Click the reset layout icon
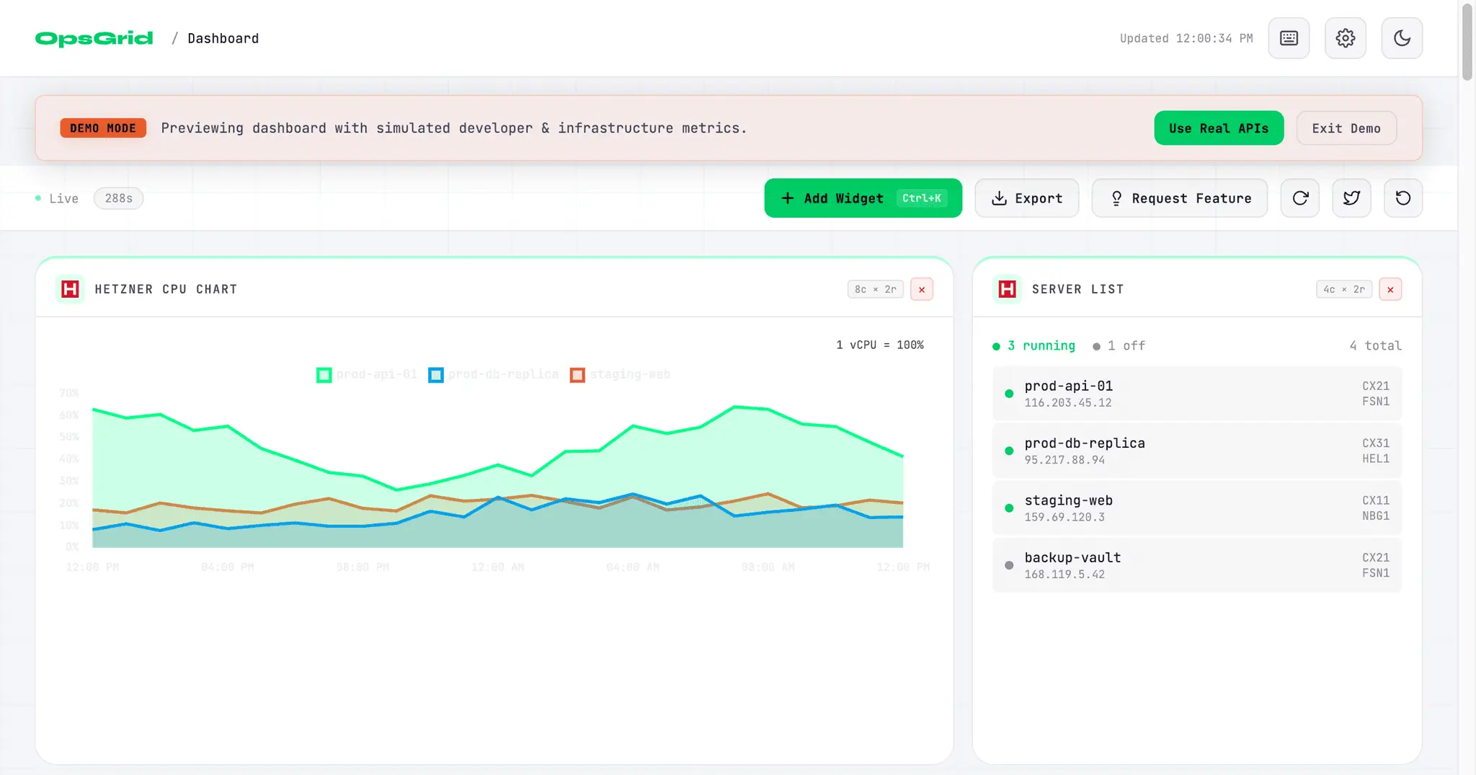This screenshot has width=1476, height=775. tap(1403, 198)
